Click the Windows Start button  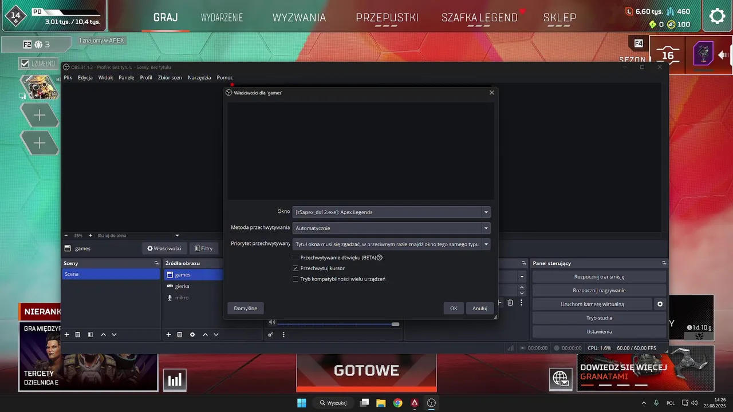coord(302,403)
